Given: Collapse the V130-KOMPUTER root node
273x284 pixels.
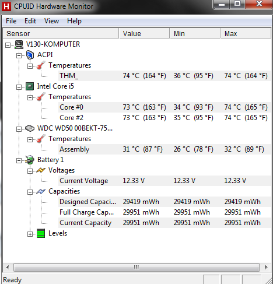Looking at the screenshot, I should tap(8, 45).
